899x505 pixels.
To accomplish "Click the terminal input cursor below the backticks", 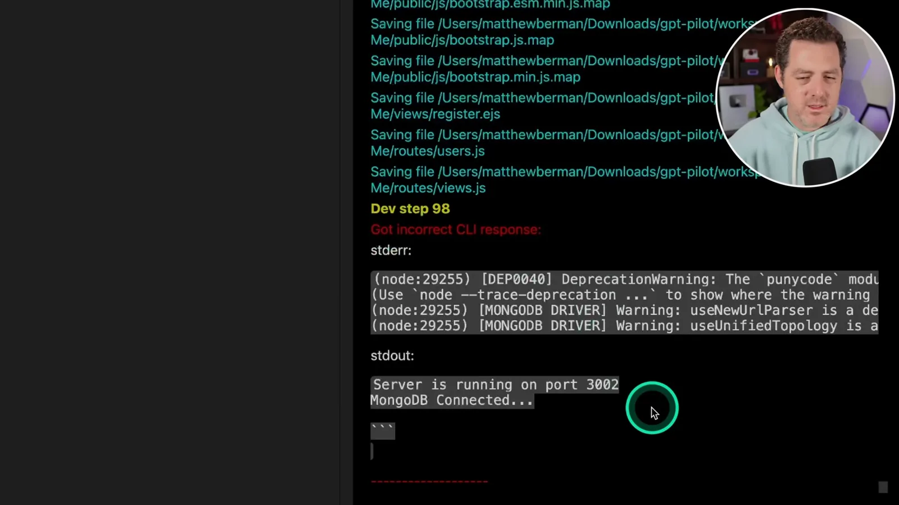I will [372, 451].
